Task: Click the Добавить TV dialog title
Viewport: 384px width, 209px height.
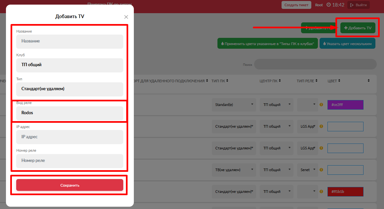Action: click(70, 16)
